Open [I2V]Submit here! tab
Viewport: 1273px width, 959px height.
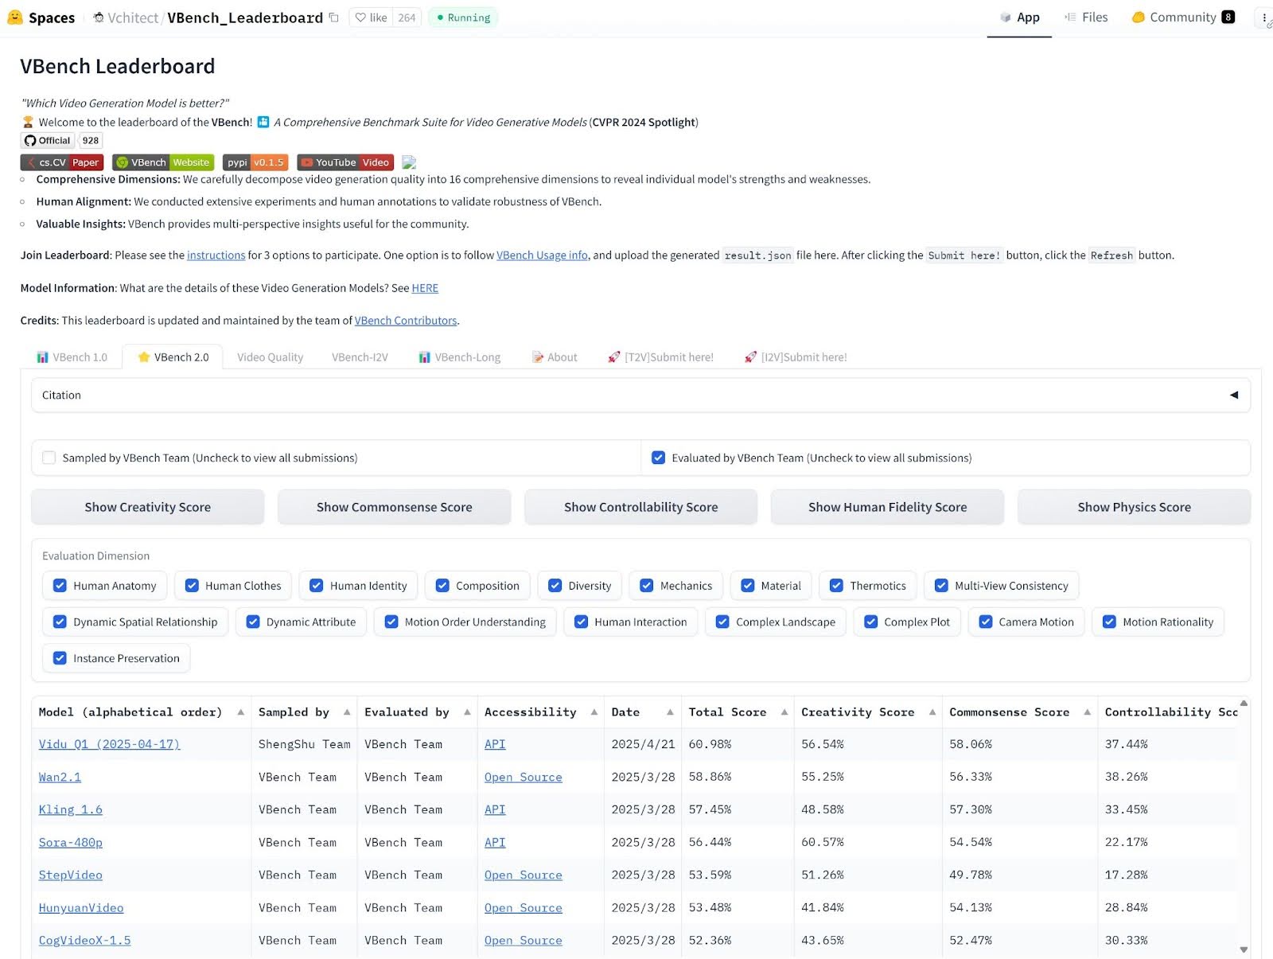point(796,357)
